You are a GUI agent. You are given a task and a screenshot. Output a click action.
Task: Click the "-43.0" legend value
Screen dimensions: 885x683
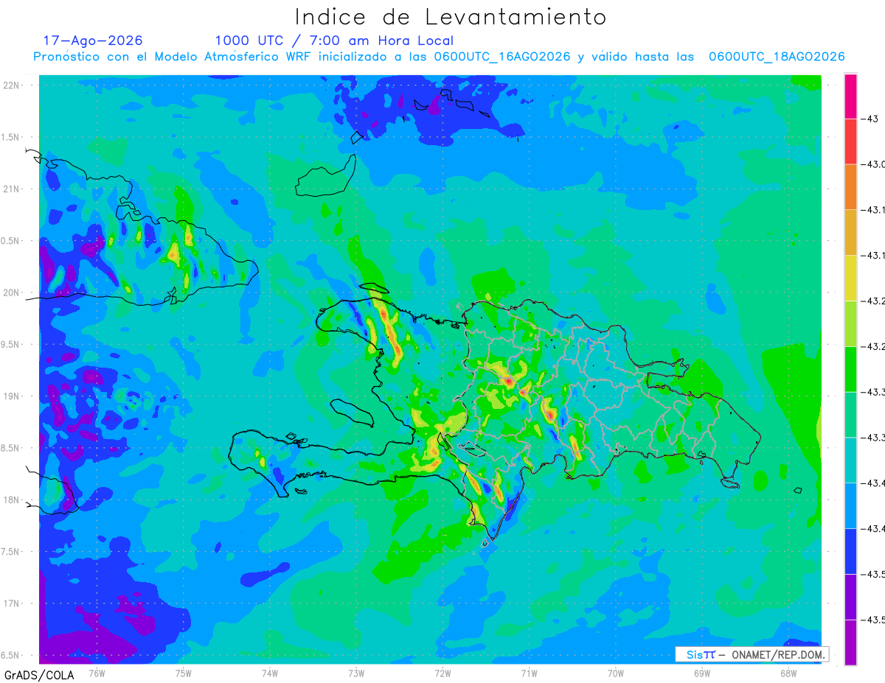coord(873,164)
